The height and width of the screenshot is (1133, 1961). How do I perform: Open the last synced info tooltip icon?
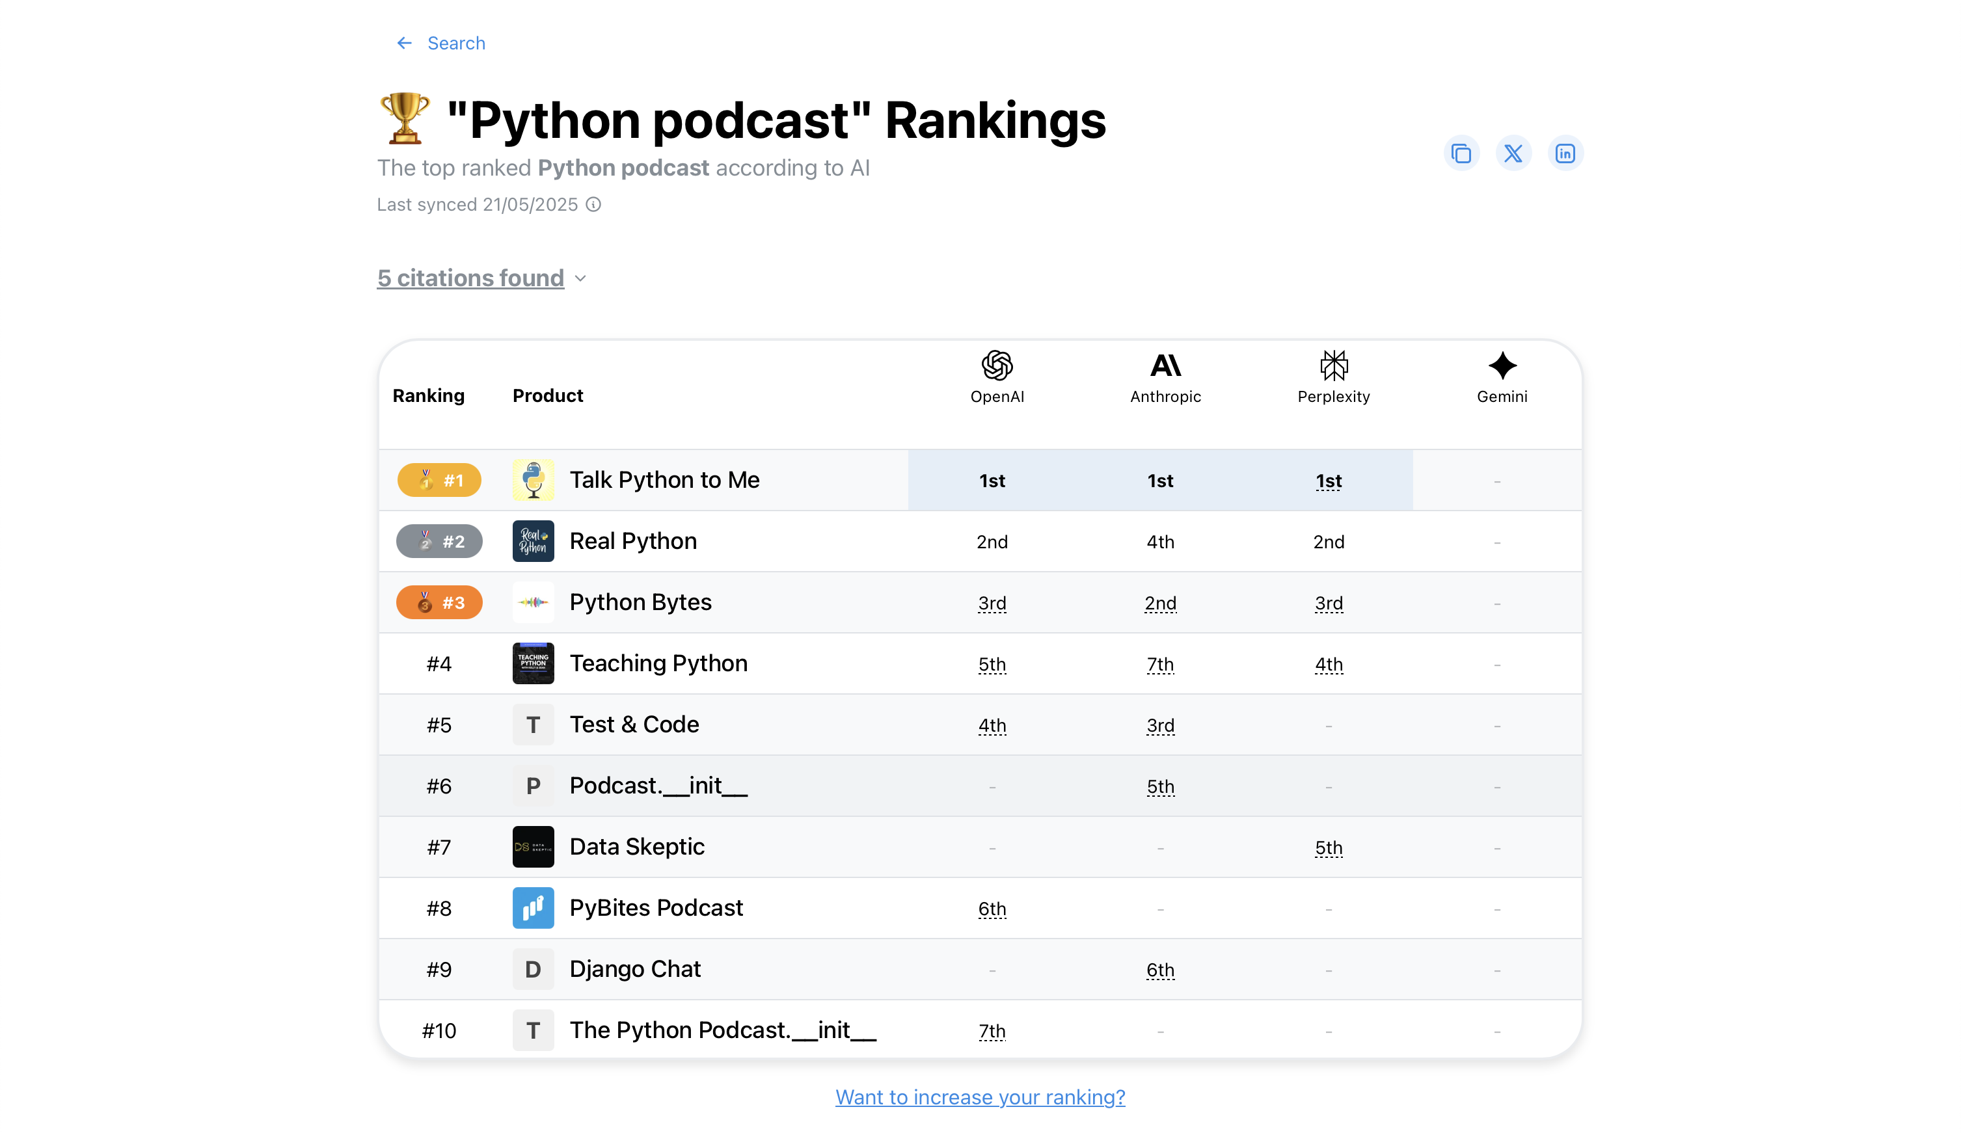tap(594, 204)
